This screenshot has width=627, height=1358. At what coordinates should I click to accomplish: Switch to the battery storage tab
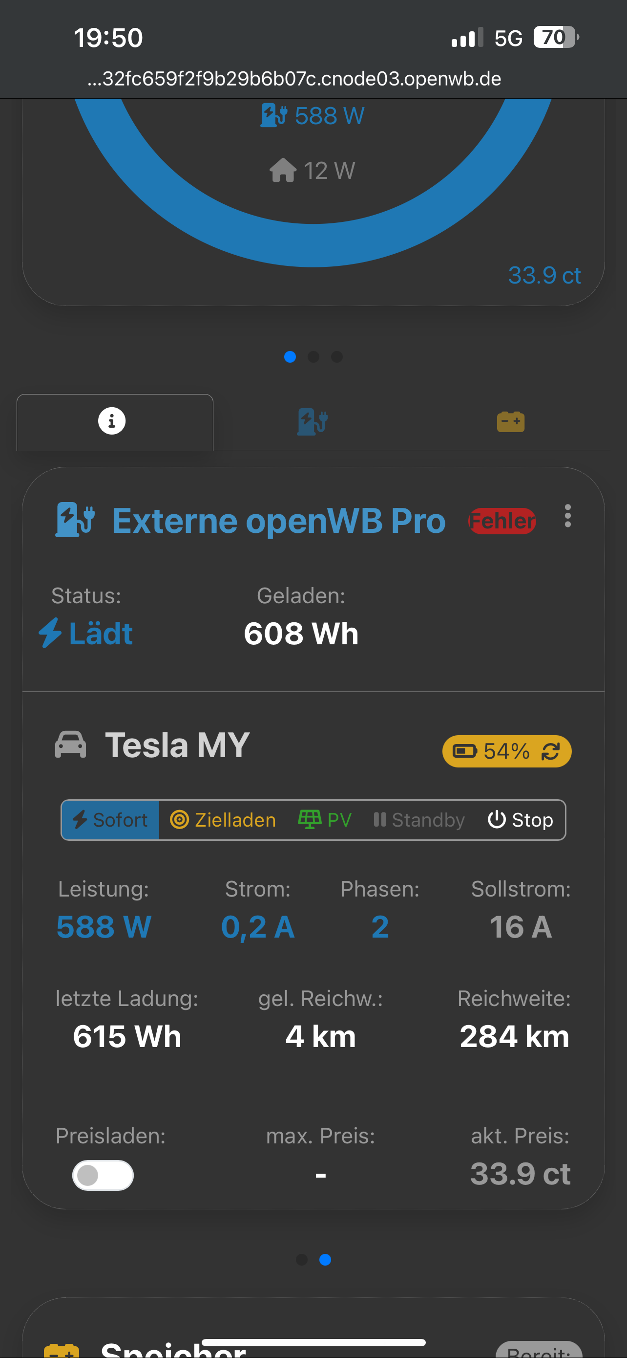510,421
